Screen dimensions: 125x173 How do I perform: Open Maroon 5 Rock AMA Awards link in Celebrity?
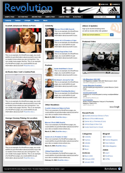point(64,29)
